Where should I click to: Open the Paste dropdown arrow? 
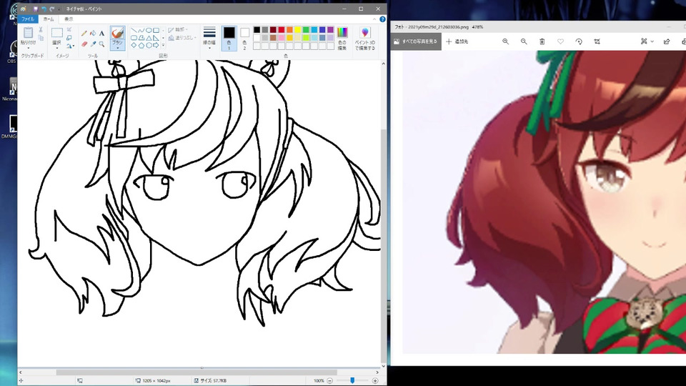pos(29,48)
